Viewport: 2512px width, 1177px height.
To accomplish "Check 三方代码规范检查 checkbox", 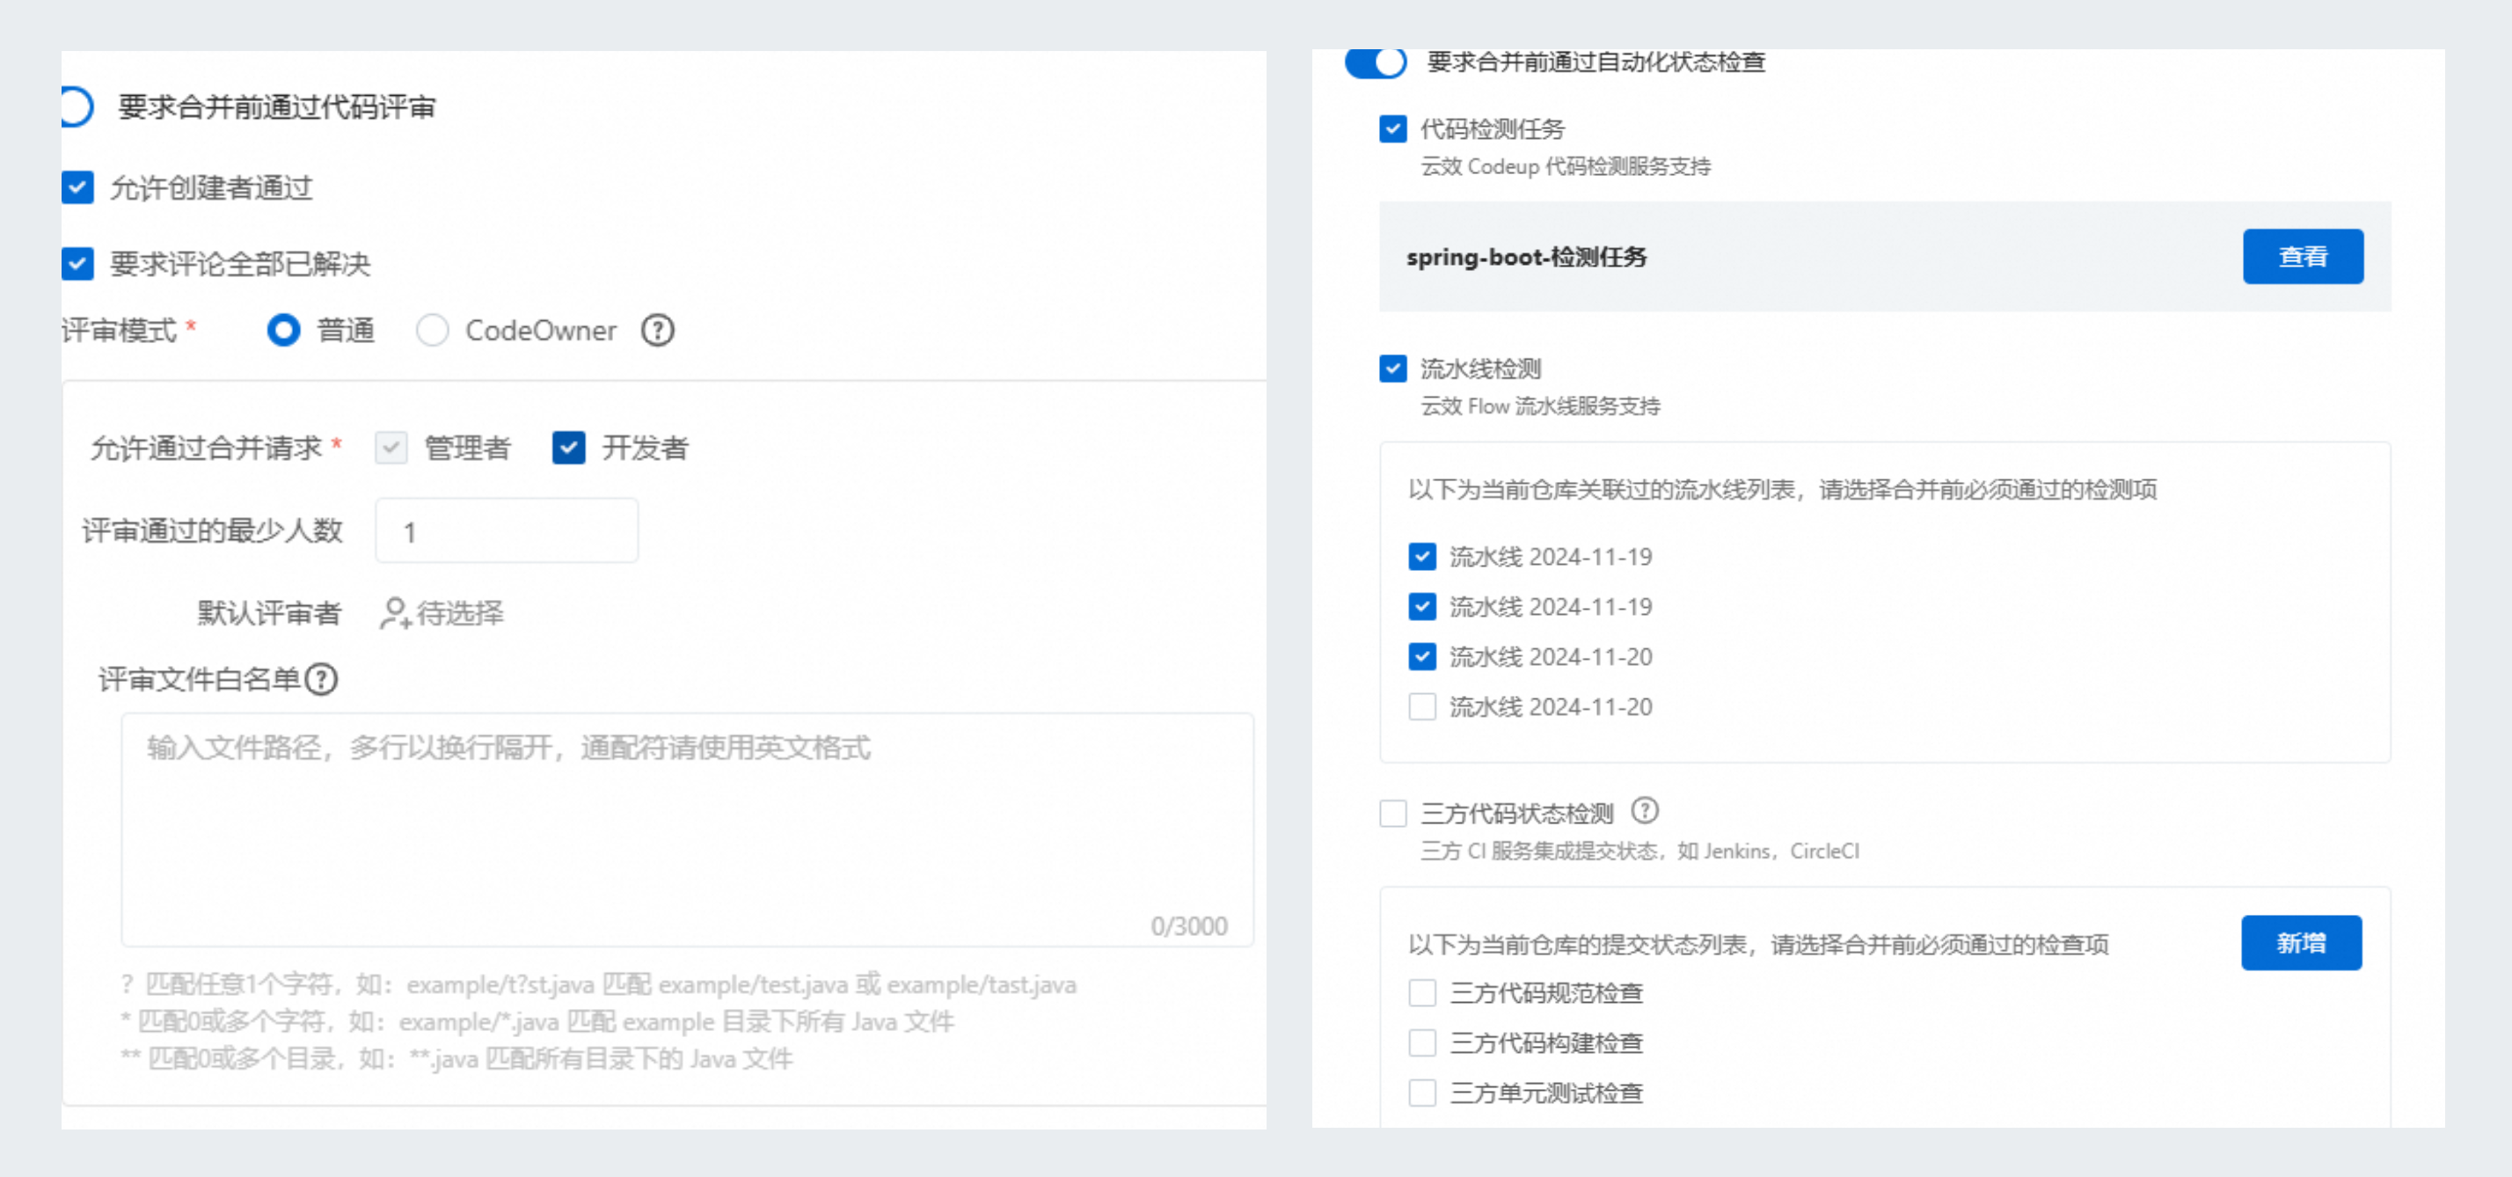I will [x=1421, y=992].
